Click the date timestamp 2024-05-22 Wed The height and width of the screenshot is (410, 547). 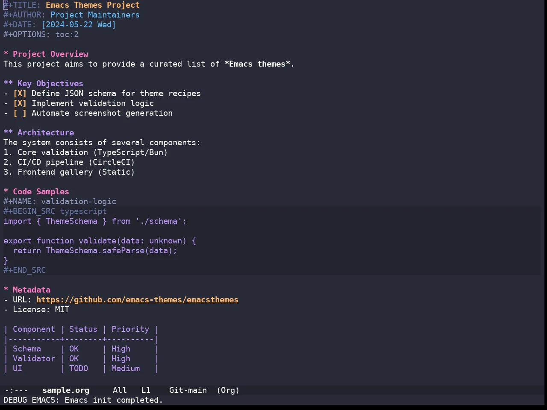[79, 25]
